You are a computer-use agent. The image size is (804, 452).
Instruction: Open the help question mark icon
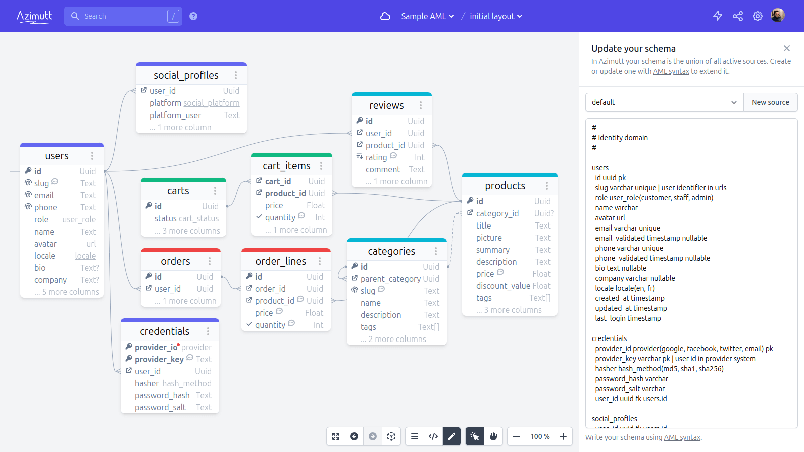coord(193,16)
